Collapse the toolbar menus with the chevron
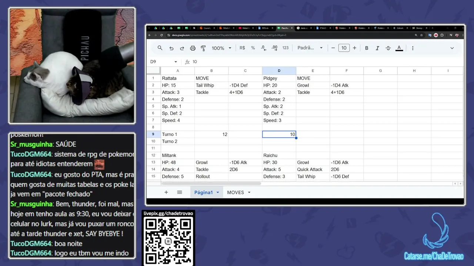474x266 pixels. [x=452, y=48]
